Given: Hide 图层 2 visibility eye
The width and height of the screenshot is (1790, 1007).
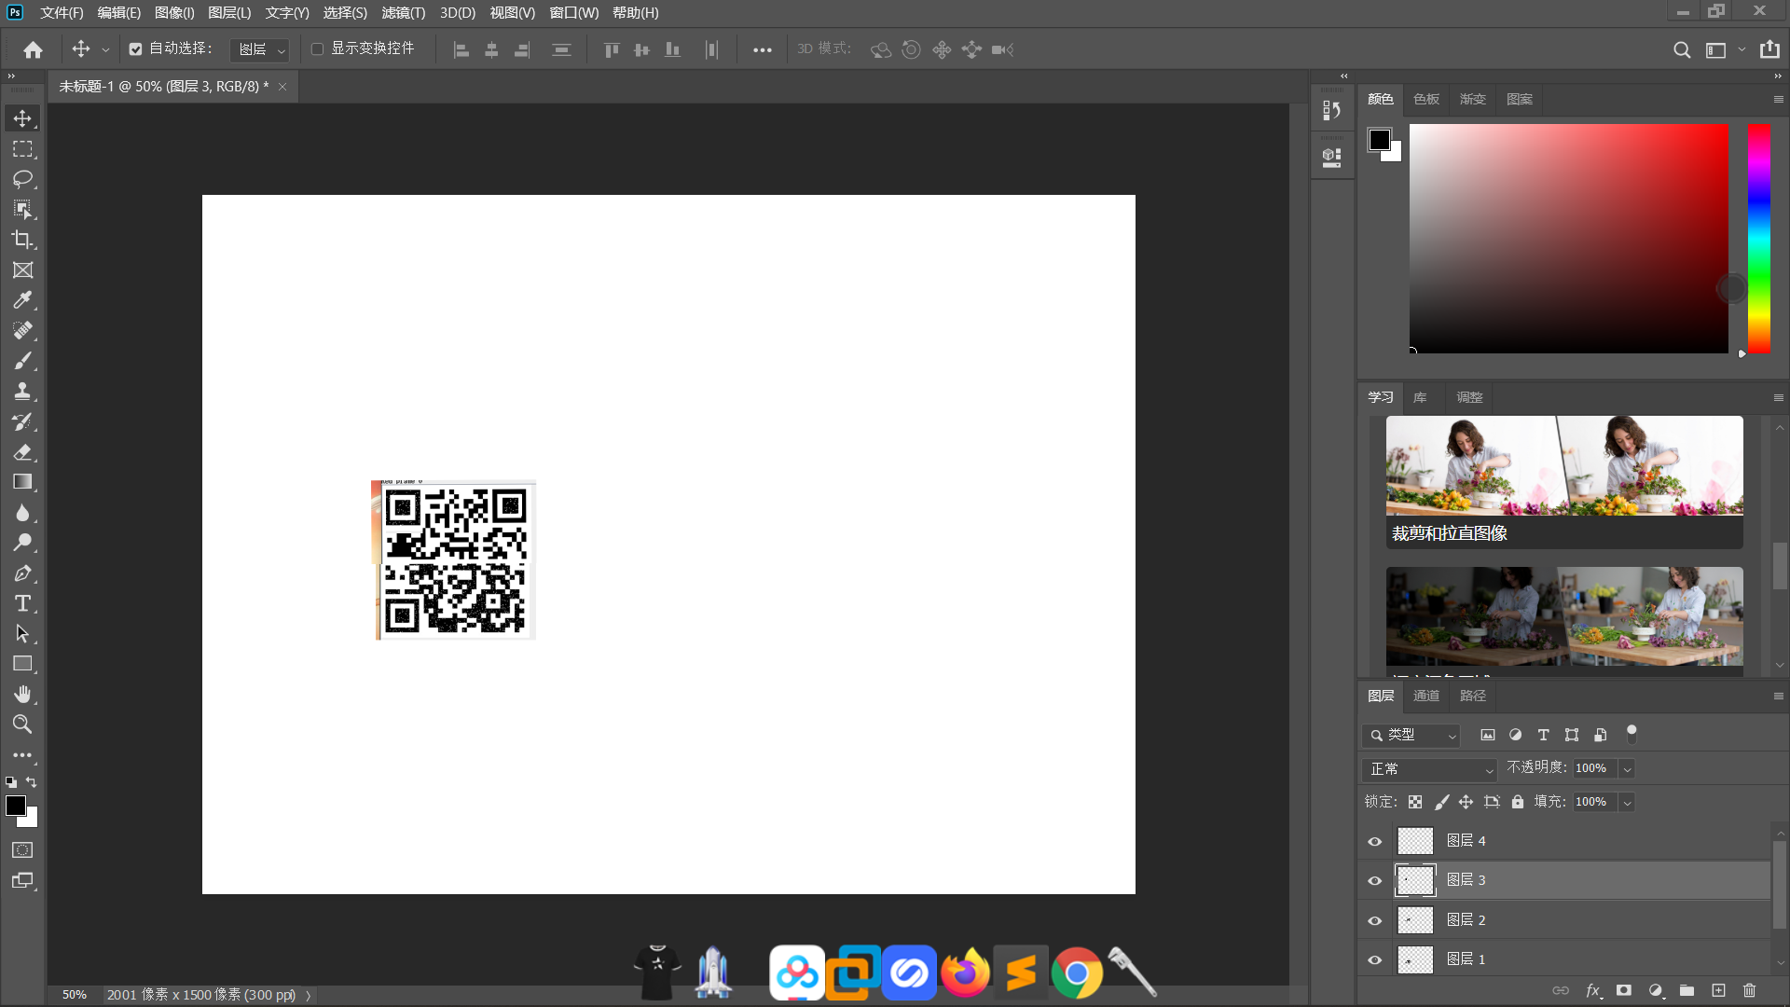Looking at the screenshot, I should pyautogui.click(x=1374, y=920).
